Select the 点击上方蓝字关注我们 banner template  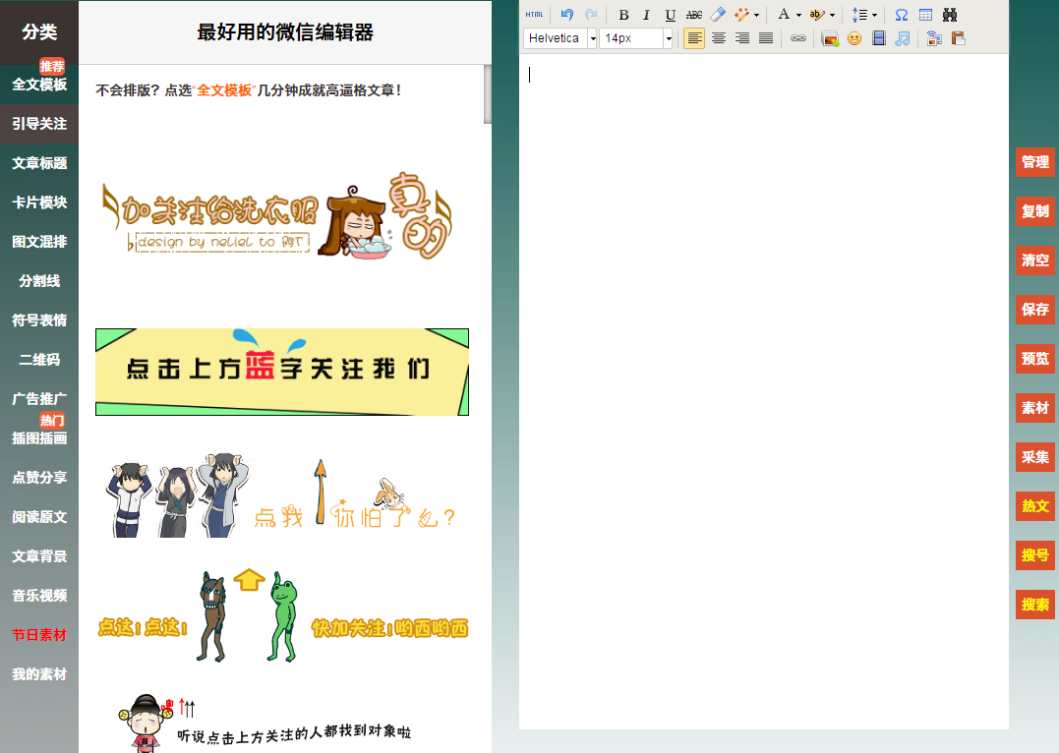point(281,372)
